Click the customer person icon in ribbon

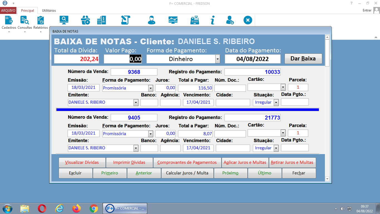point(152,20)
